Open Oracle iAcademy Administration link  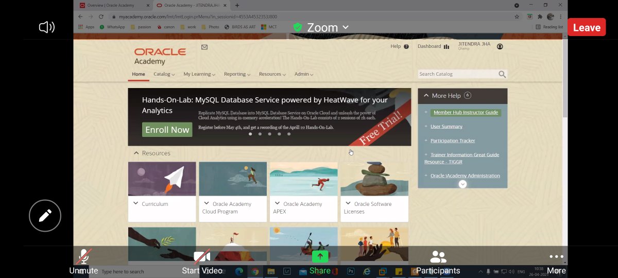pyautogui.click(x=465, y=176)
